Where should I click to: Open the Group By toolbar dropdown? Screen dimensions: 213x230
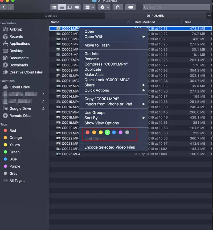tap(89, 7)
